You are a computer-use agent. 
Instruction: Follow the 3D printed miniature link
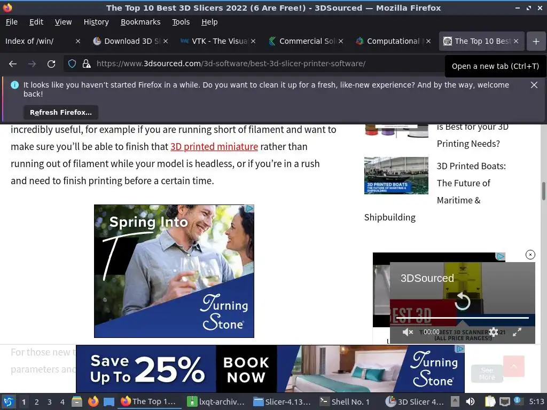tap(214, 147)
